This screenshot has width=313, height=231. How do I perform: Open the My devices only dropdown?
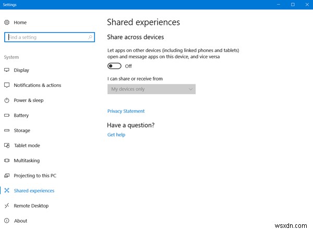(151, 89)
